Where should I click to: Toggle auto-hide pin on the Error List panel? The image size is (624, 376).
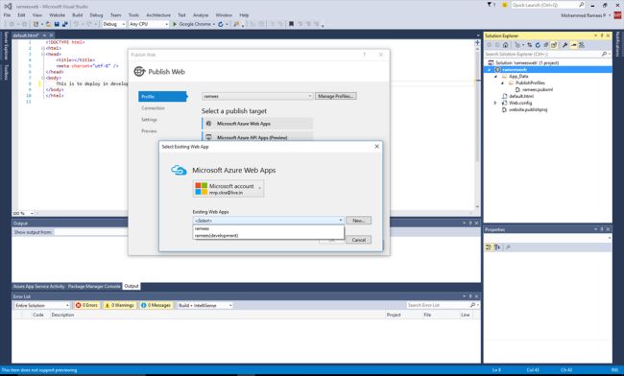coord(470,296)
